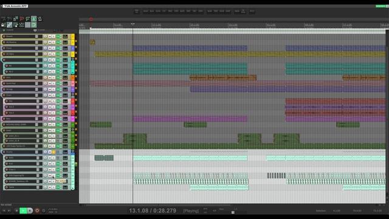Mute the Piano track
The height and width of the screenshot is (219, 389).
(x=50, y=48)
